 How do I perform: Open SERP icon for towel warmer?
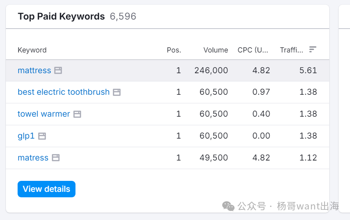(x=77, y=114)
